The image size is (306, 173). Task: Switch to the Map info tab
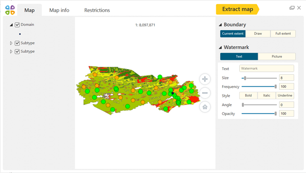coord(59,10)
